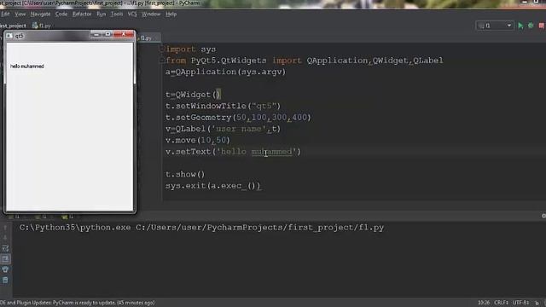
Task: Open the Window menu
Action: [151, 14]
